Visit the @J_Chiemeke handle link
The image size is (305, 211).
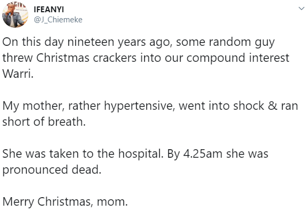coord(58,20)
